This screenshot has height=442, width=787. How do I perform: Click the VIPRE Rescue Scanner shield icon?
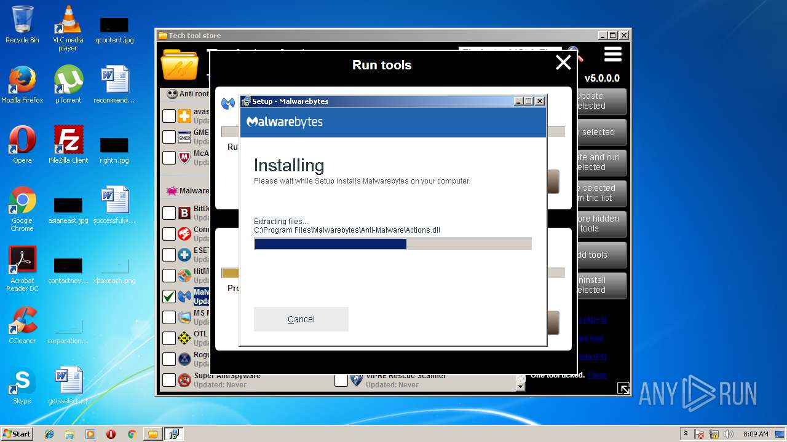[357, 380]
